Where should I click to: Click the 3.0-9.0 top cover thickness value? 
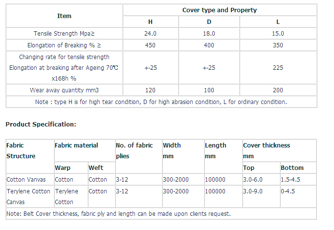pyautogui.click(x=252, y=191)
